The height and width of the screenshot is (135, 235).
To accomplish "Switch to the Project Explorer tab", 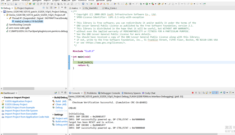I will point(24,8).
